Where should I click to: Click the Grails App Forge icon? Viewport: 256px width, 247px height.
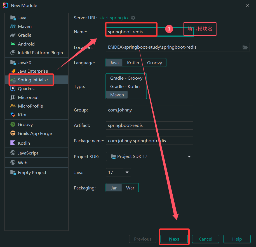coord(13,133)
